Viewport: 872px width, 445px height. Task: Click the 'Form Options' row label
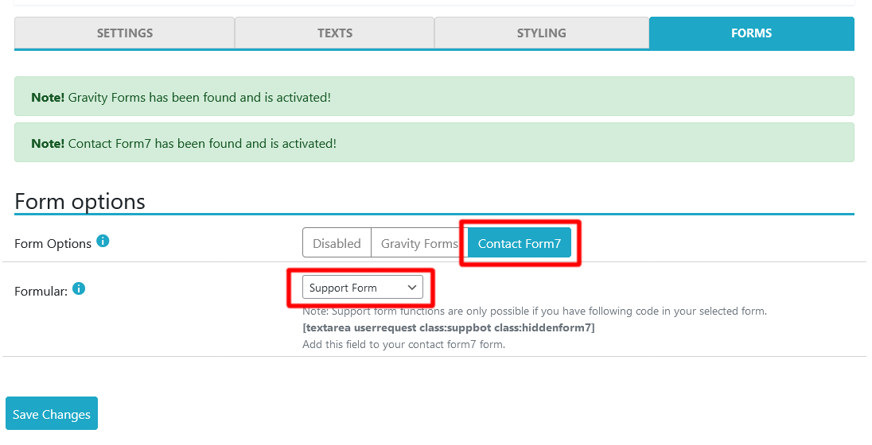[x=53, y=244]
